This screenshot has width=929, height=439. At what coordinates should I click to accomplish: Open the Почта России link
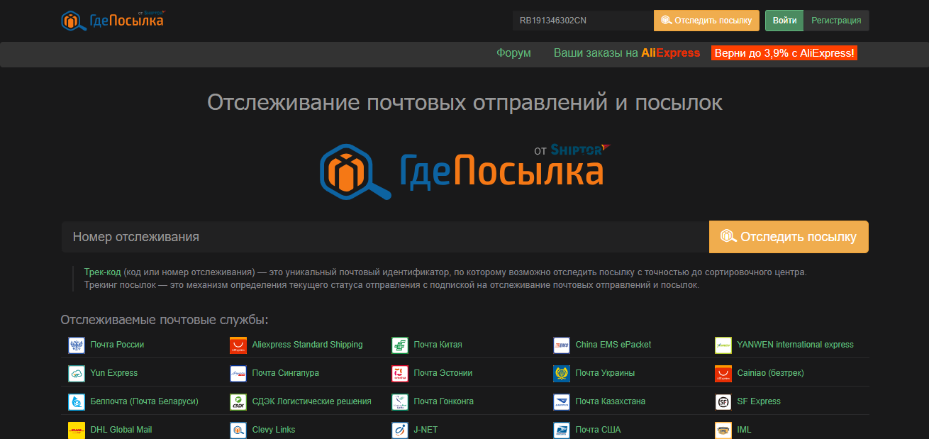point(117,345)
